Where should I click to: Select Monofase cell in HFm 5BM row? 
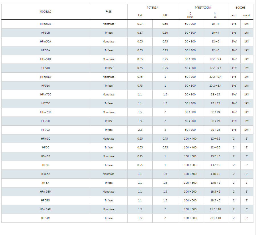point(108,192)
